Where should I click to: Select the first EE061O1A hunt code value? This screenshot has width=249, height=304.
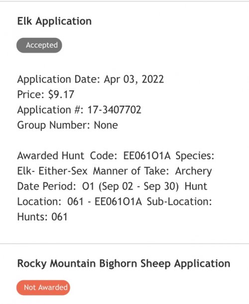[147, 155]
